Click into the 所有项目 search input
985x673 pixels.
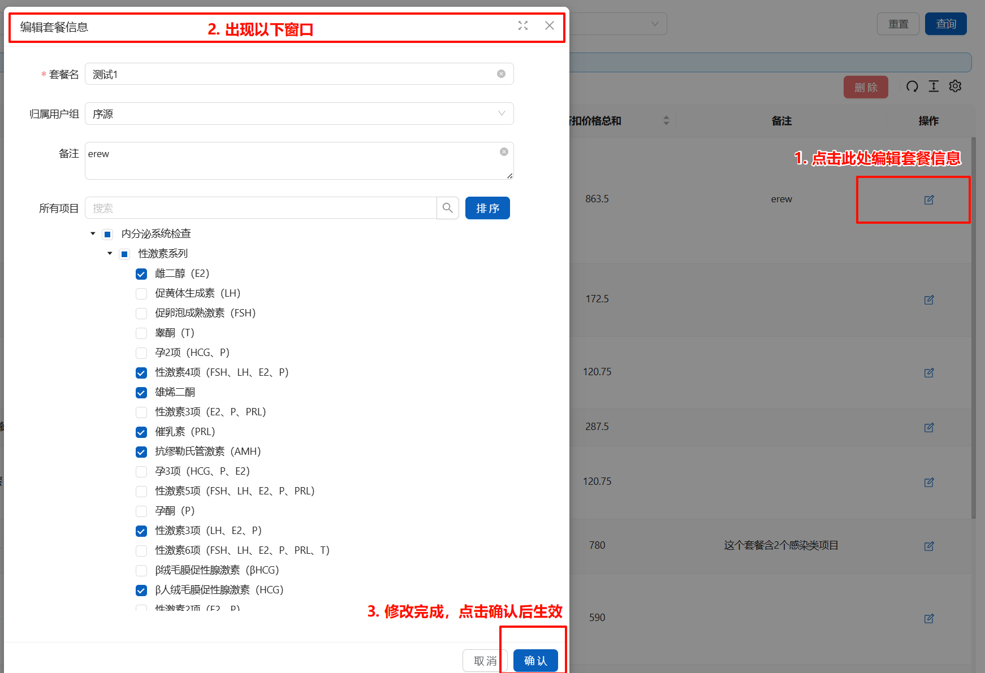pos(260,208)
